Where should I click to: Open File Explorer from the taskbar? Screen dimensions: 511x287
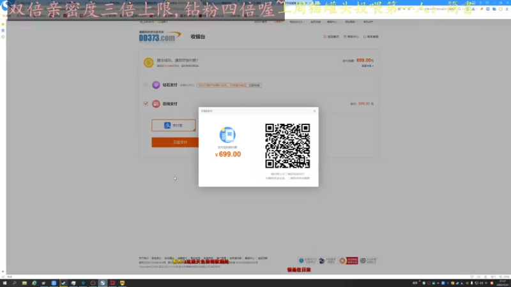coord(24,283)
